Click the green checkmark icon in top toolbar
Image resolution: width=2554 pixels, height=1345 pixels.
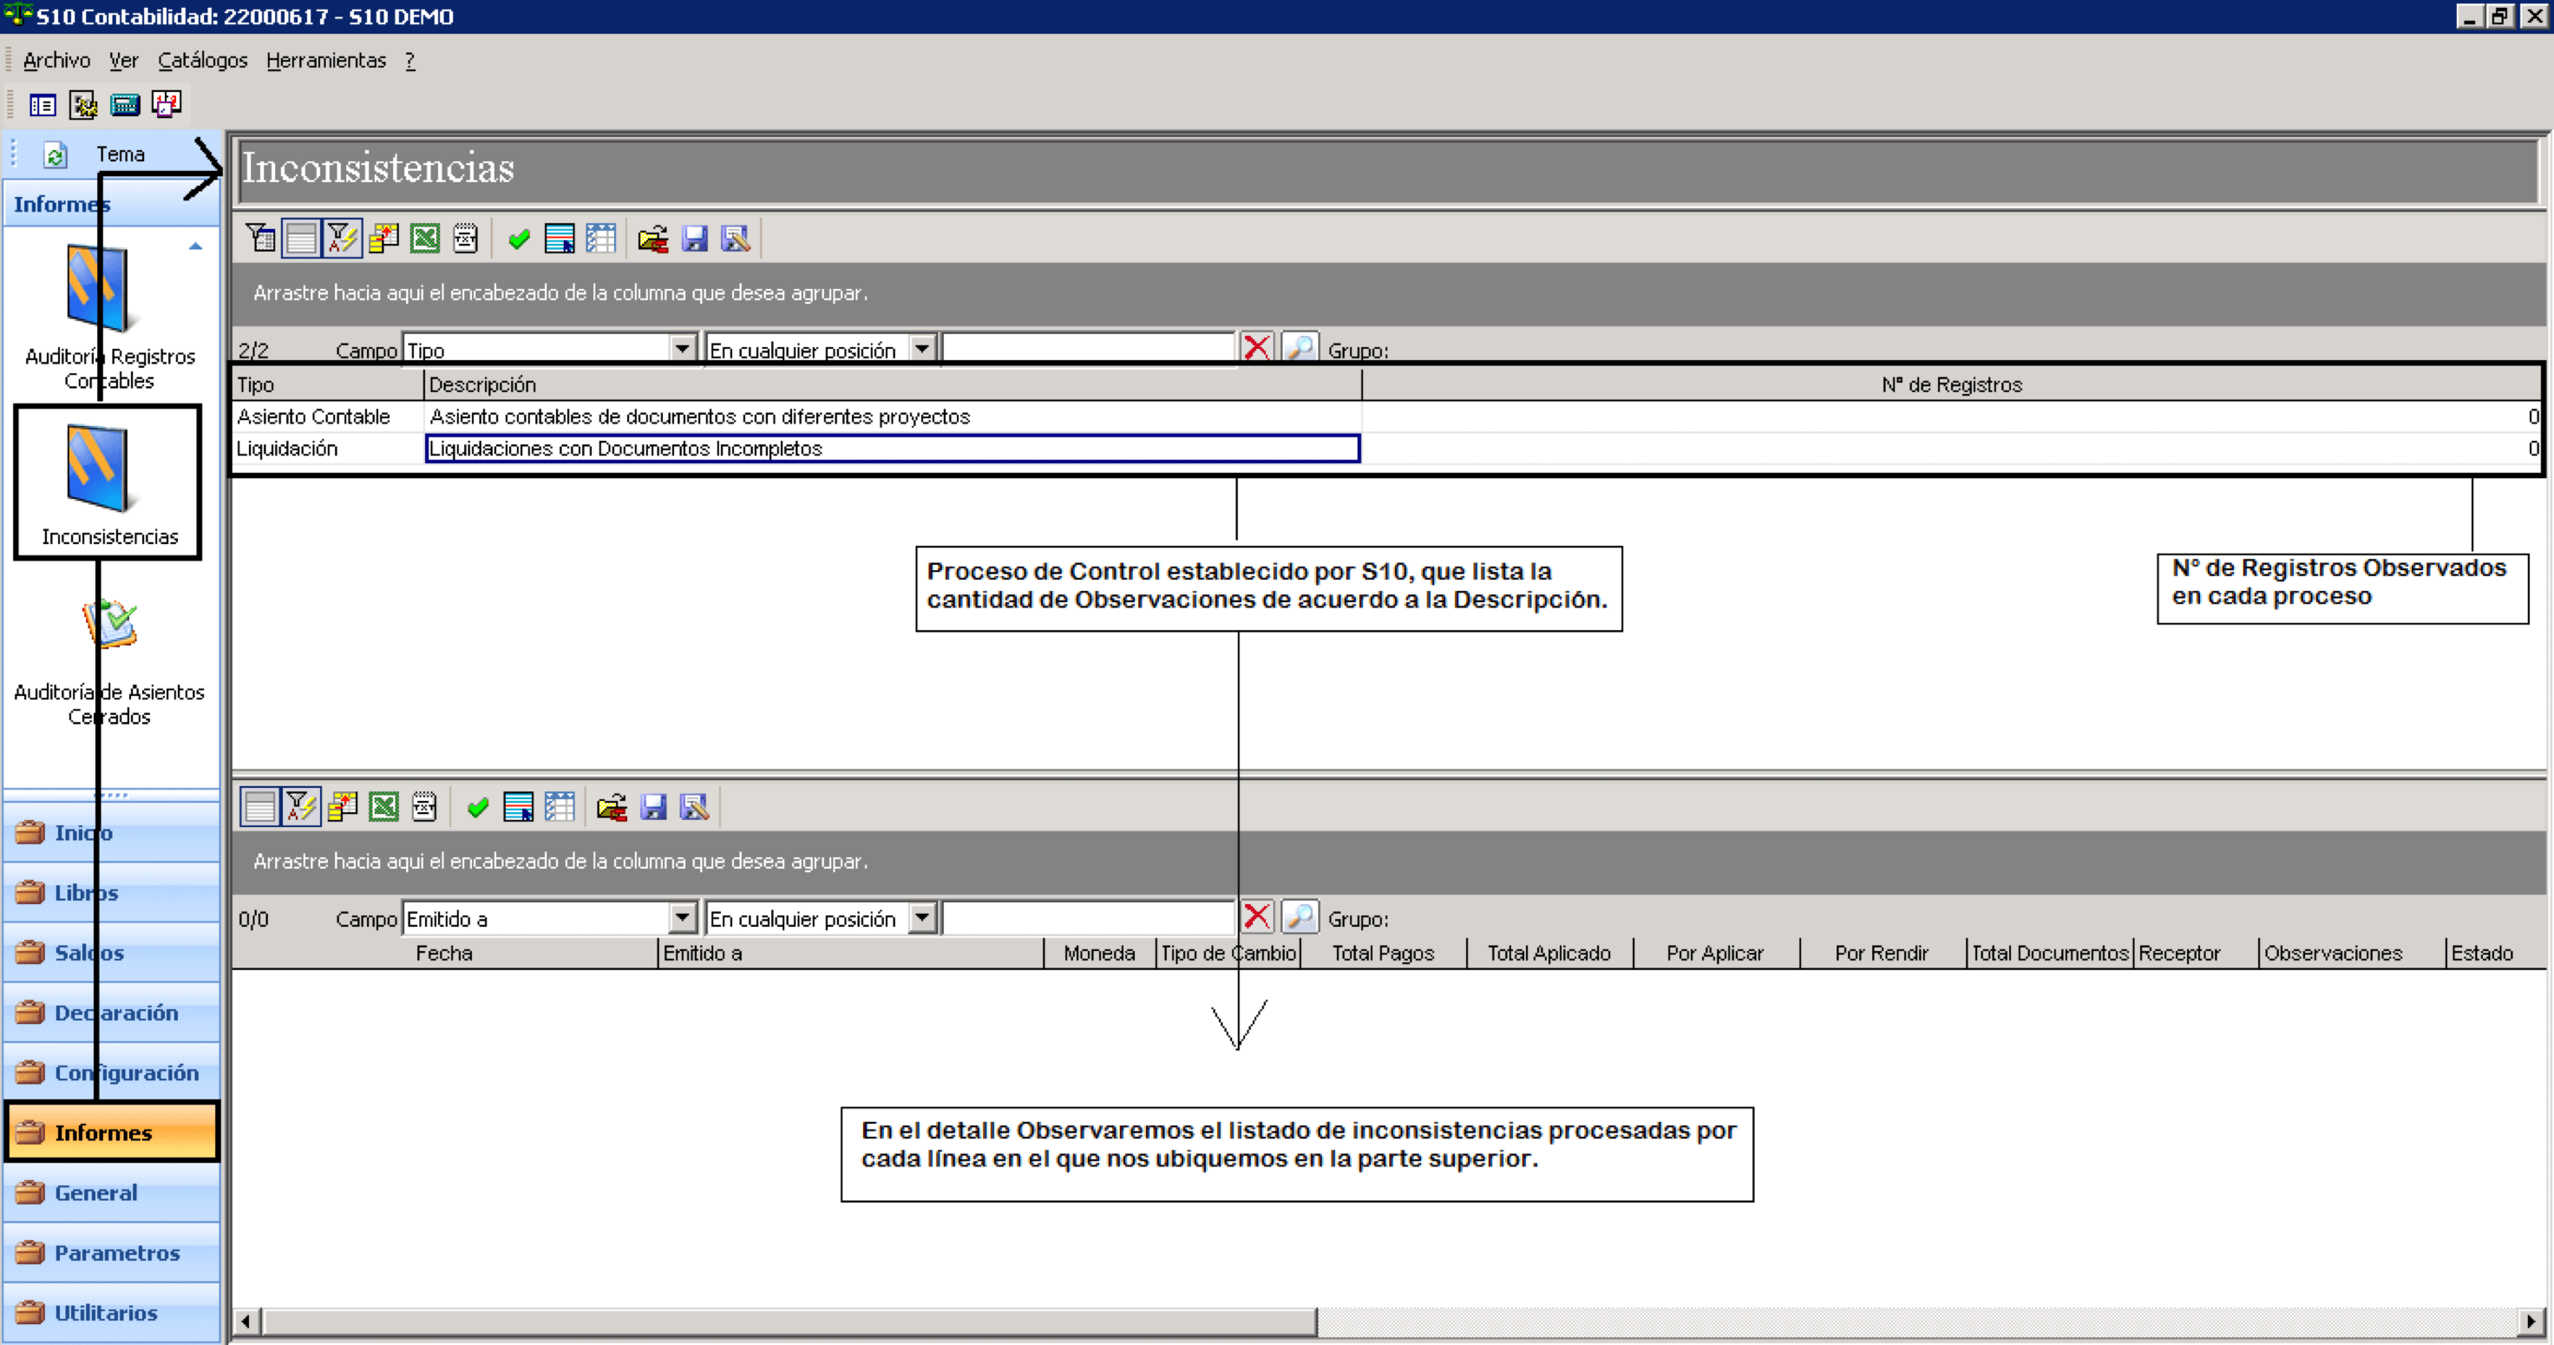(519, 239)
